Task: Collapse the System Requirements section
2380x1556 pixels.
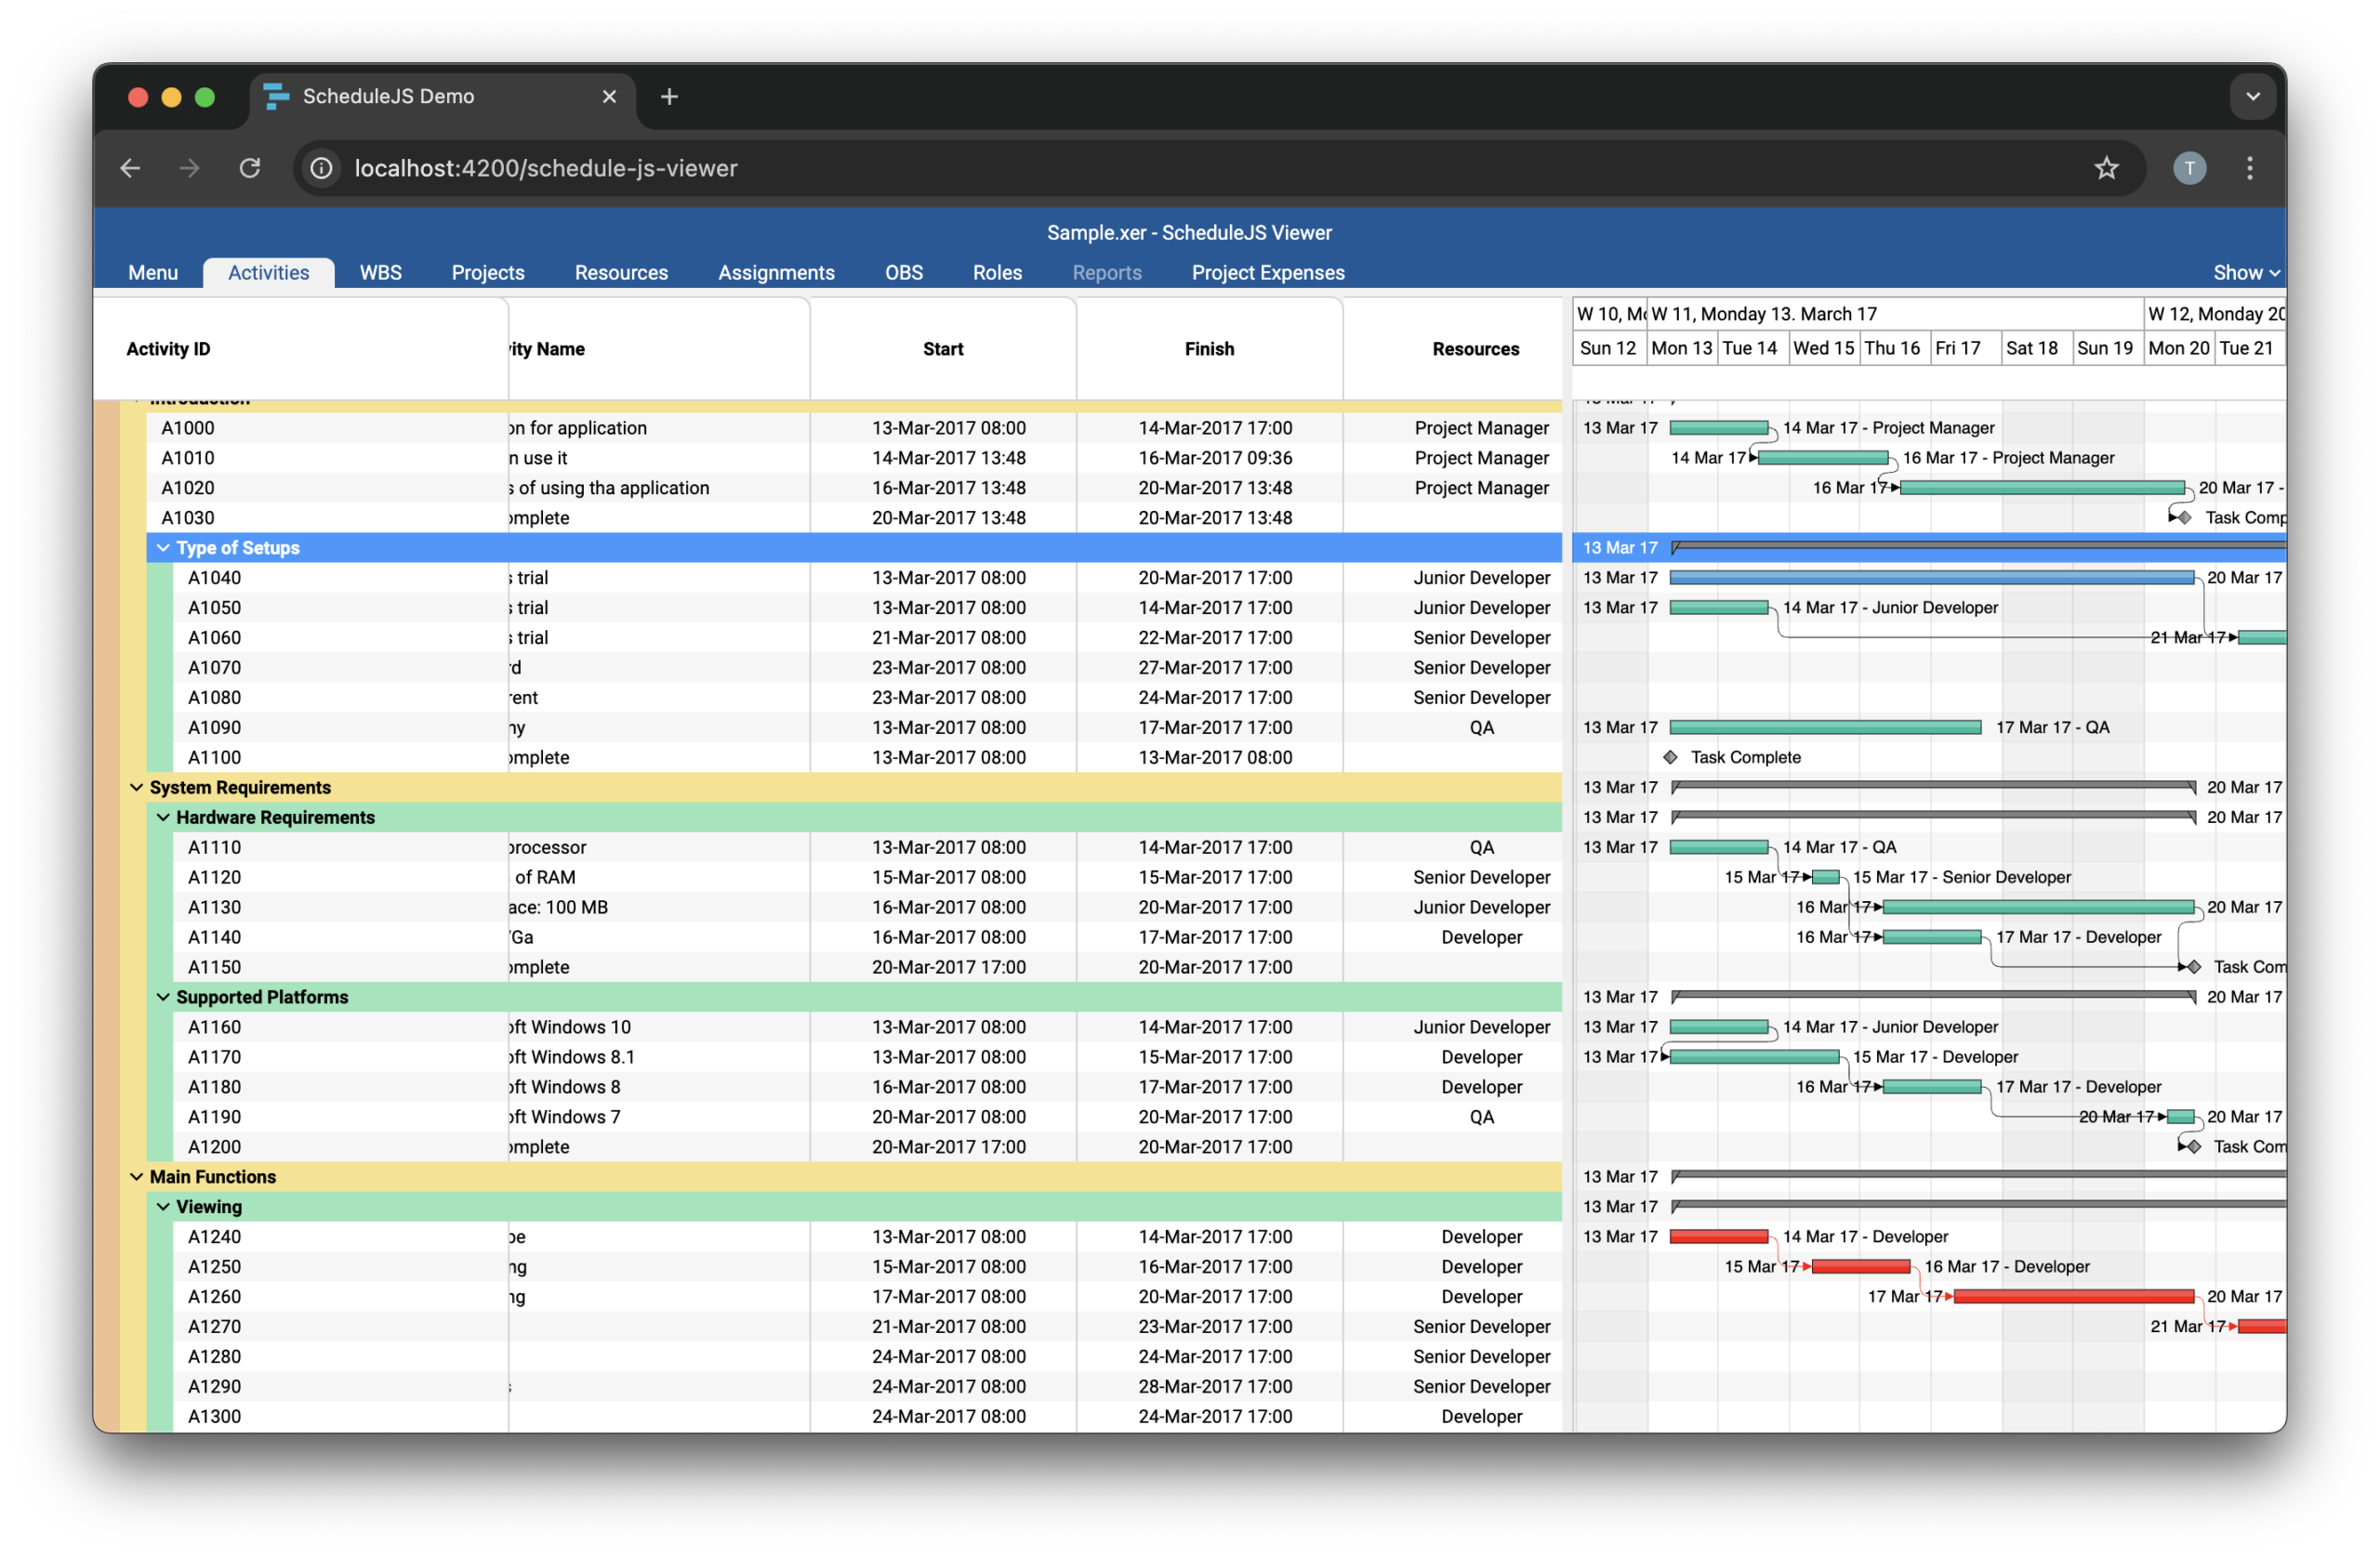Action: [137, 788]
